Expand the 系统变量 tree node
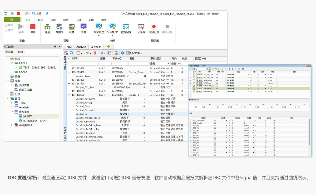 pos(12,85)
